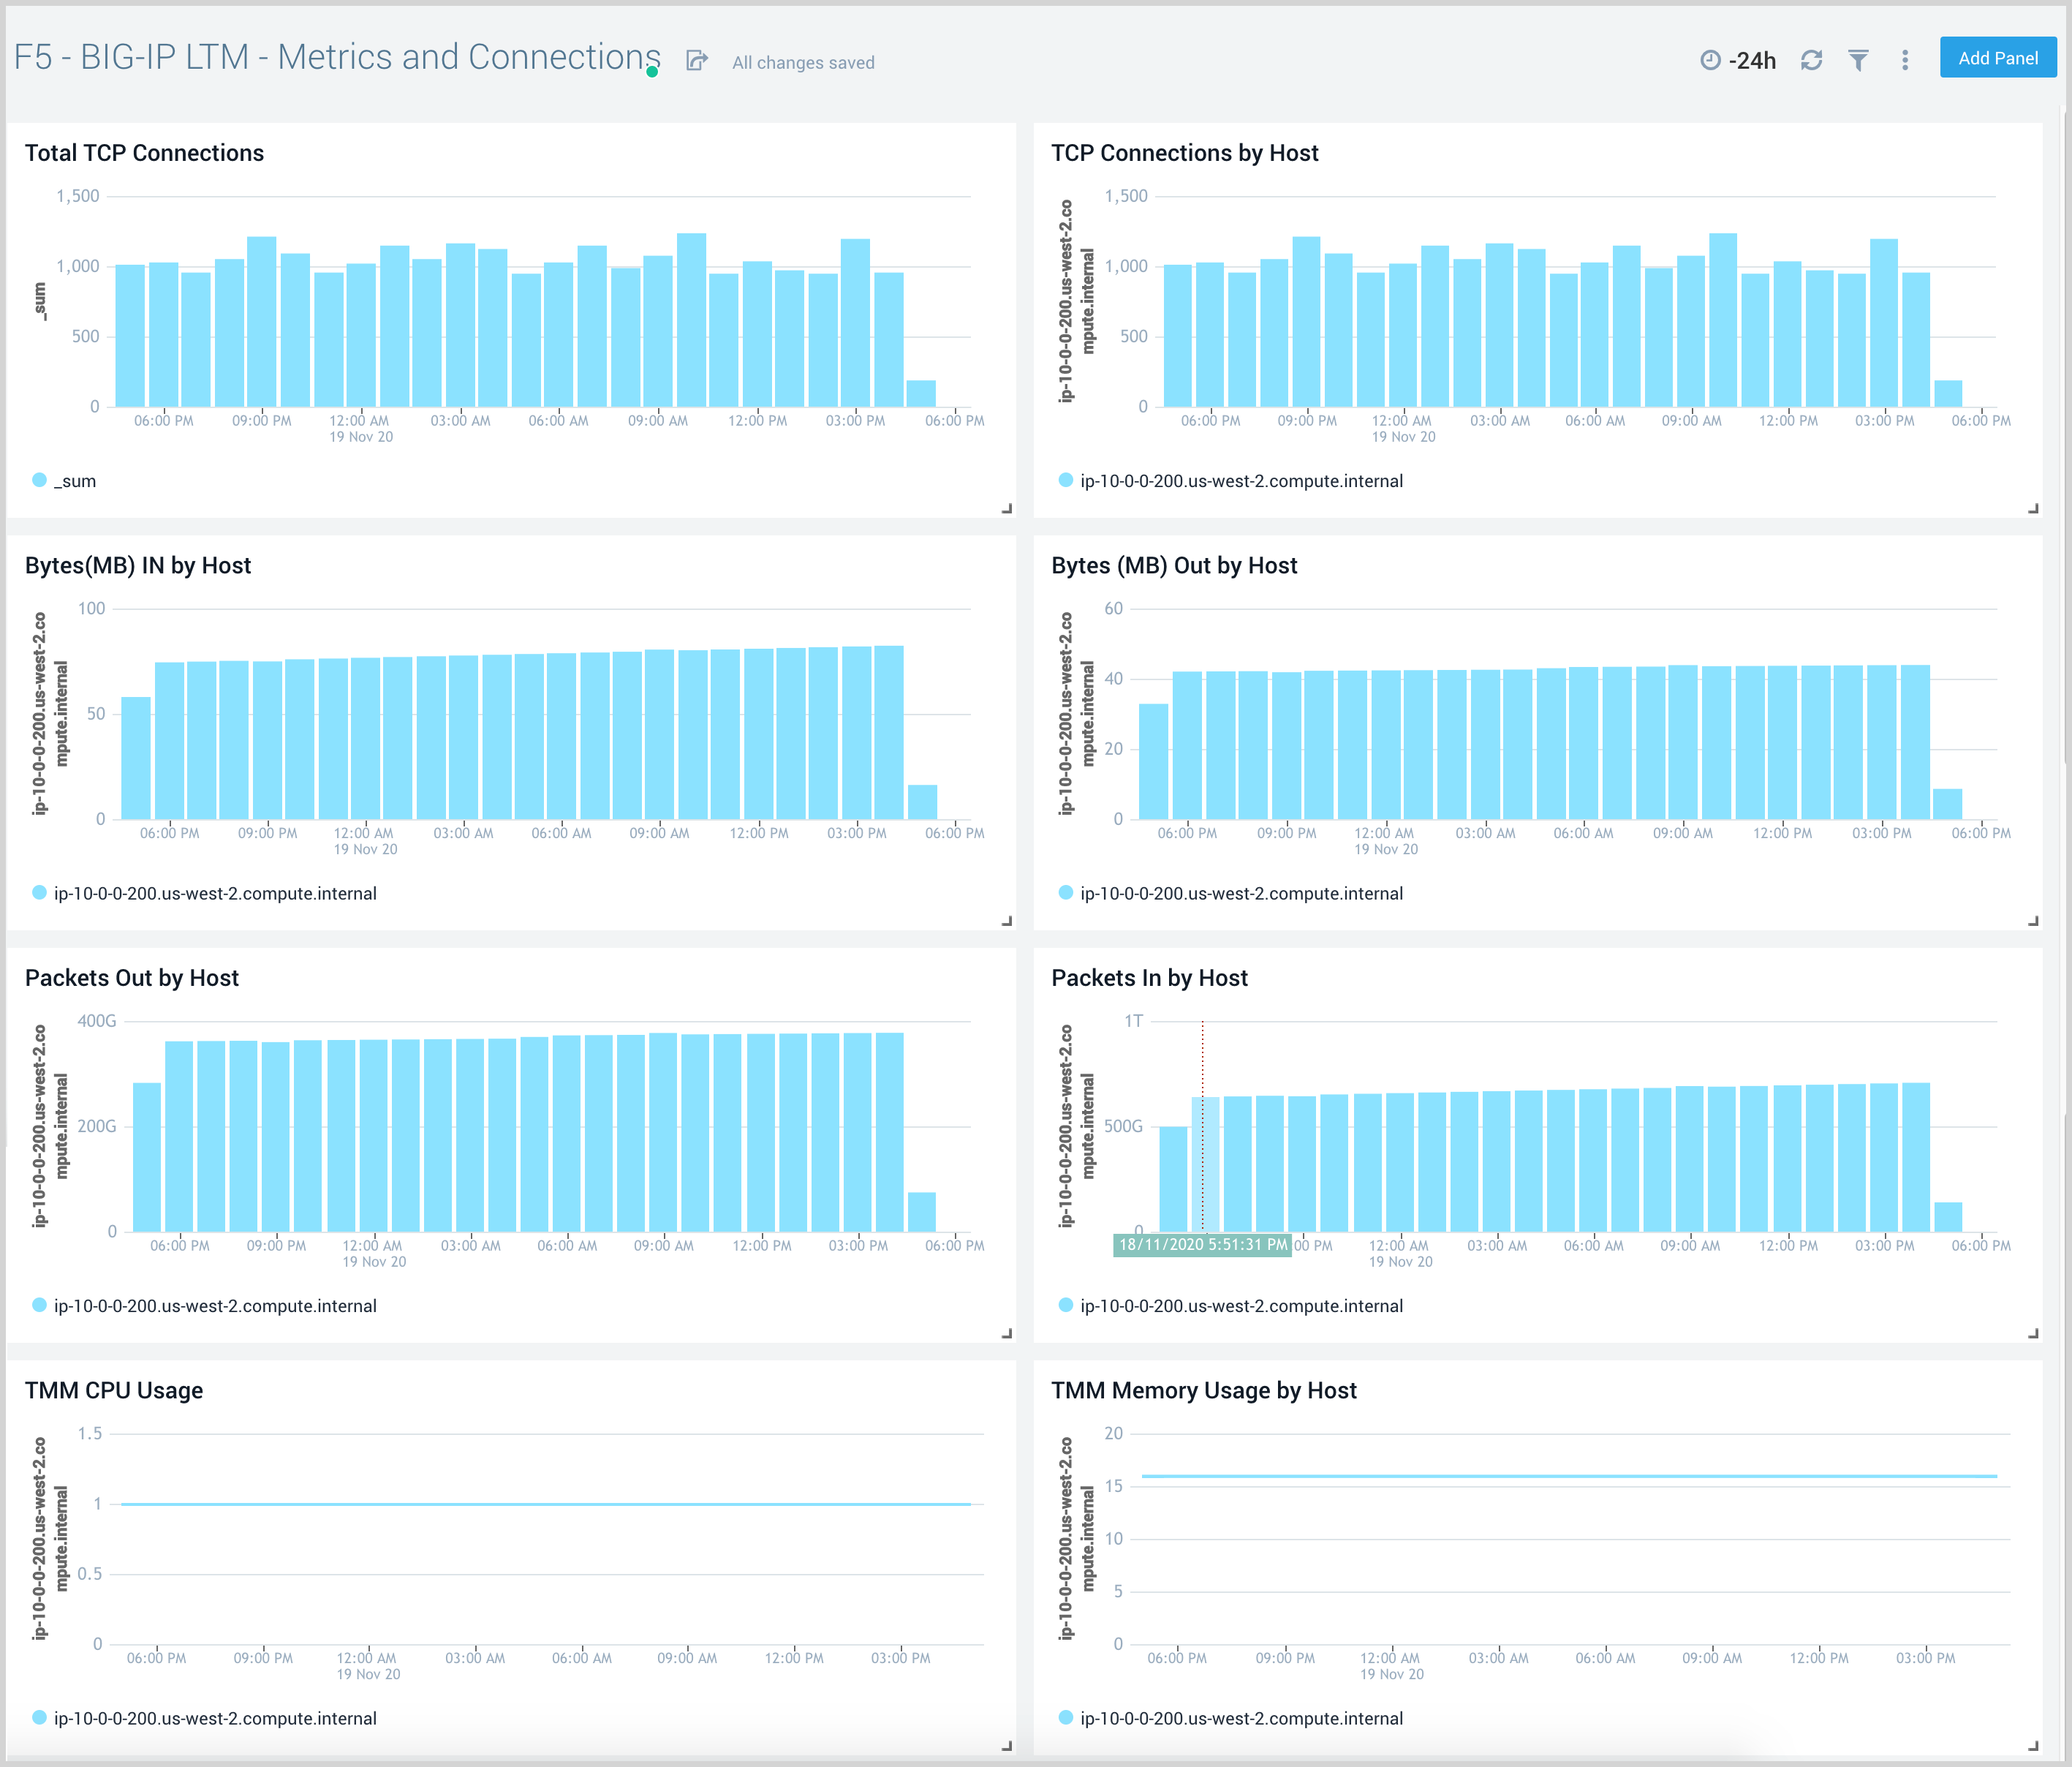This screenshot has width=2072, height=1767.
Task: Click the green status dot beside the dashboard title
Action: pyautogui.click(x=652, y=71)
